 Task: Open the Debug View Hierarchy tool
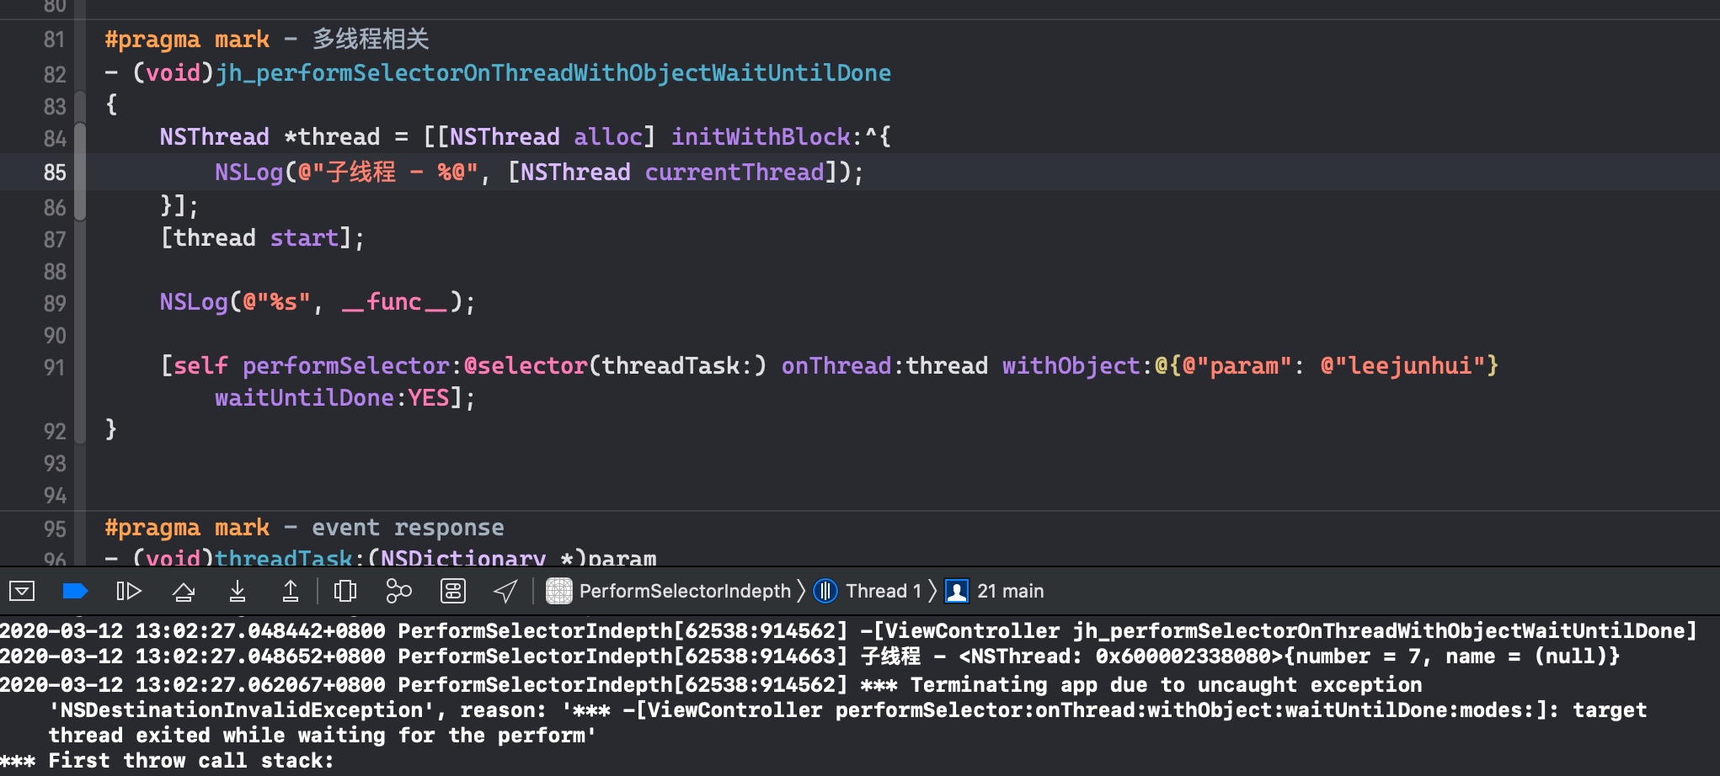click(x=345, y=591)
